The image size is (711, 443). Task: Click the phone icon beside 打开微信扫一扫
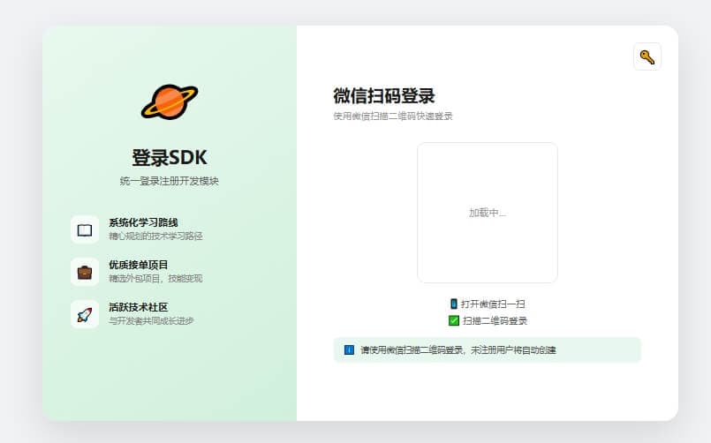[453, 304]
